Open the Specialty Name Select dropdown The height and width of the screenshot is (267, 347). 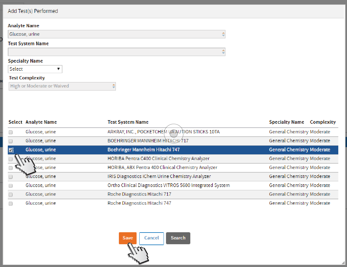(35, 69)
